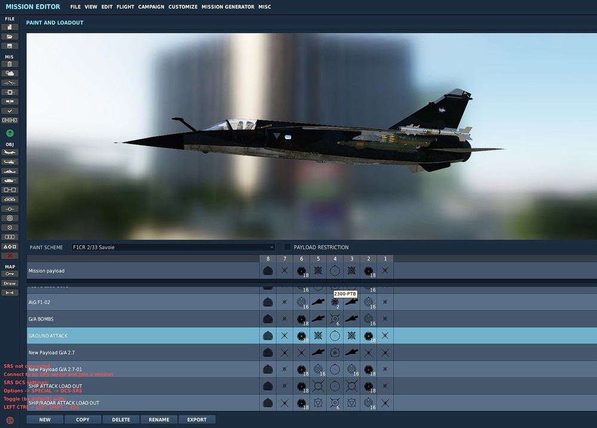Select the helicopter group tool

click(10, 162)
